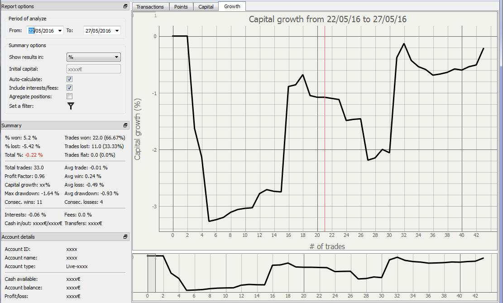Click Consec. wins: 11
The image size is (503, 303).
pos(24,202)
